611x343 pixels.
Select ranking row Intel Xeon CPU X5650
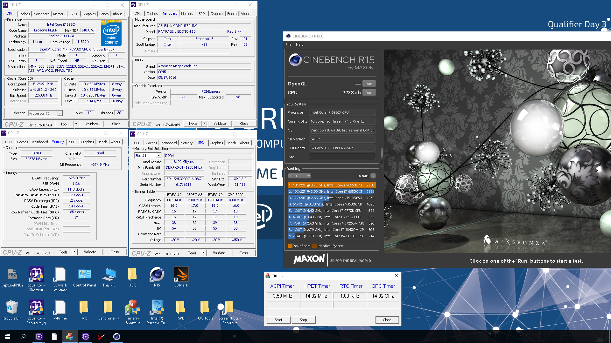click(x=331, y=198)
